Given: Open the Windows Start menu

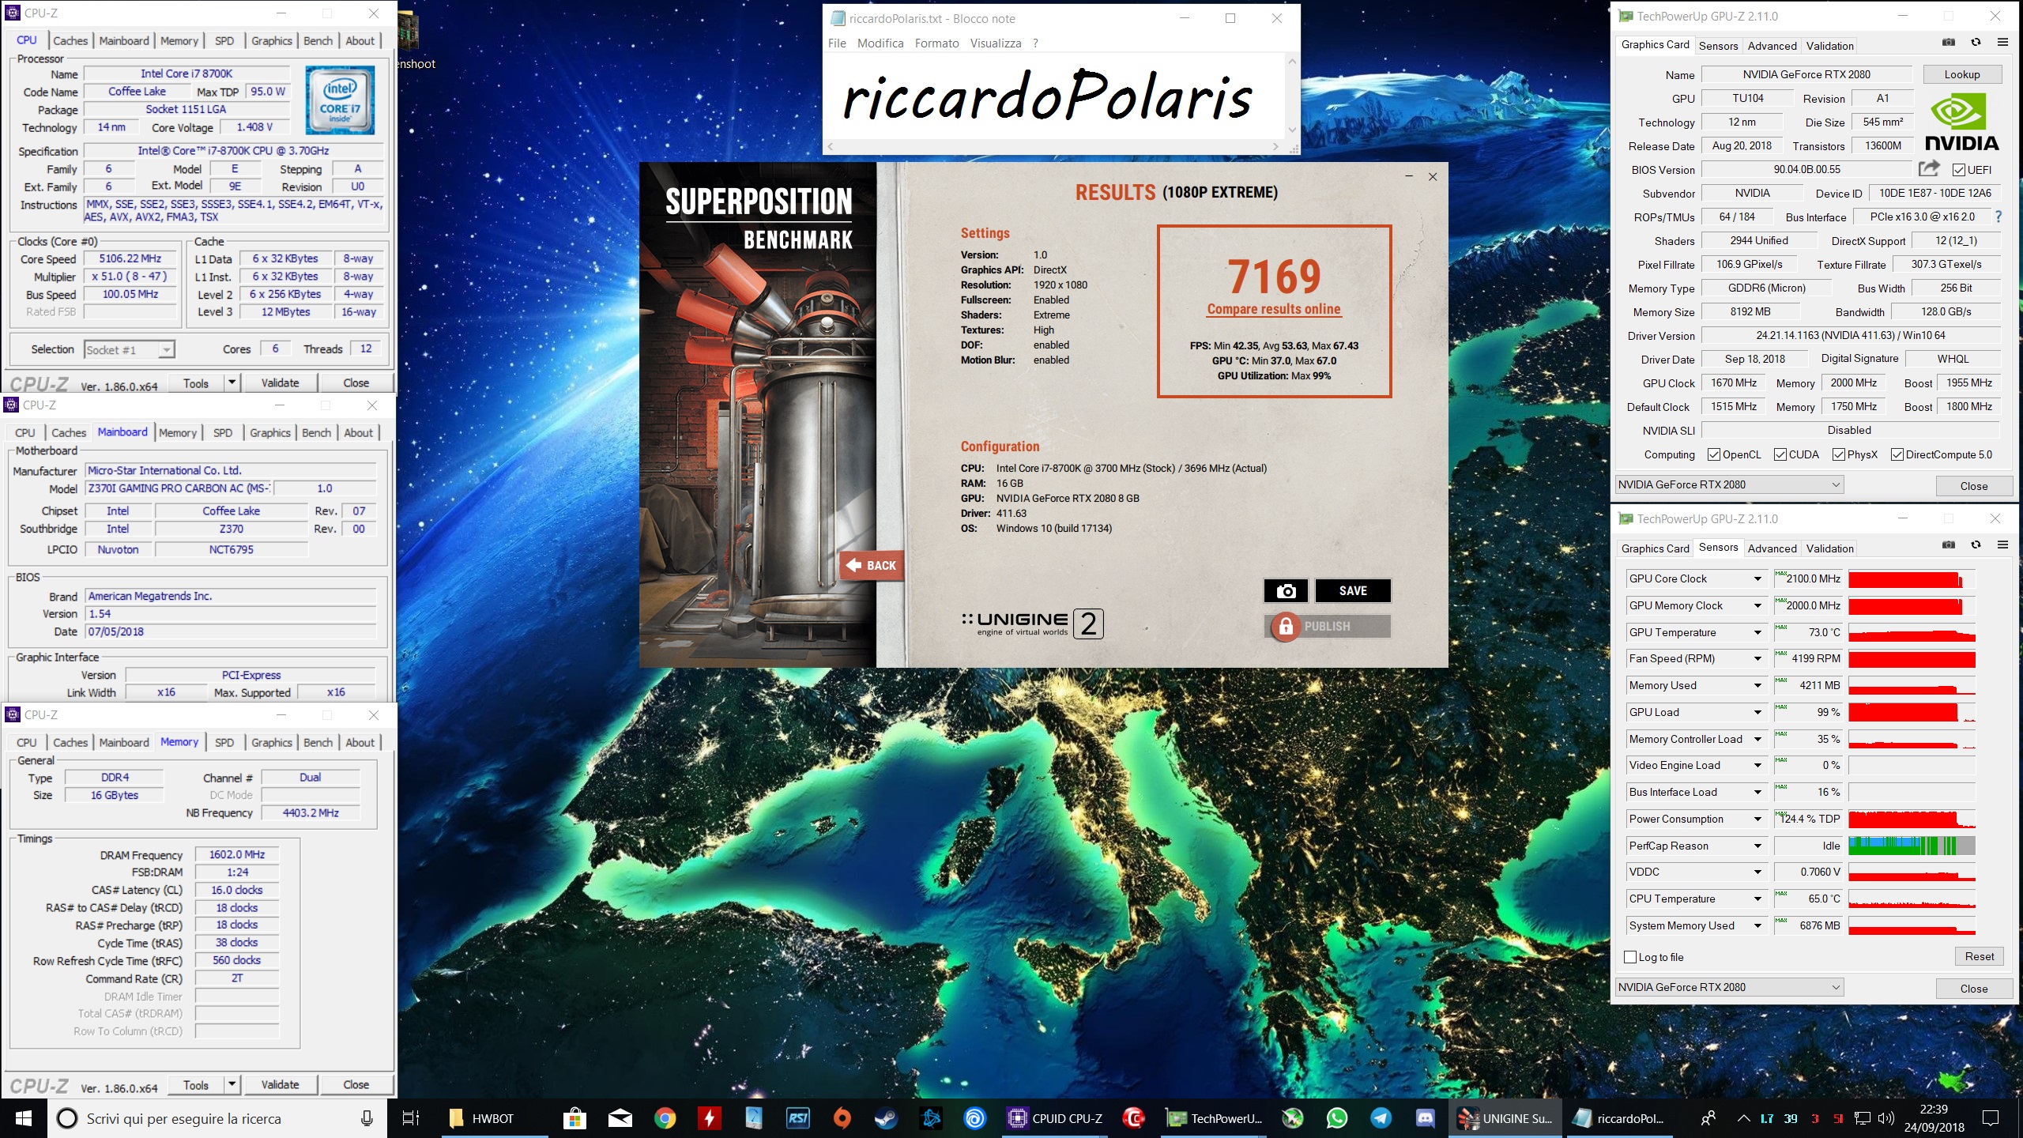Looking at the screenshot, I should 24,1118.
